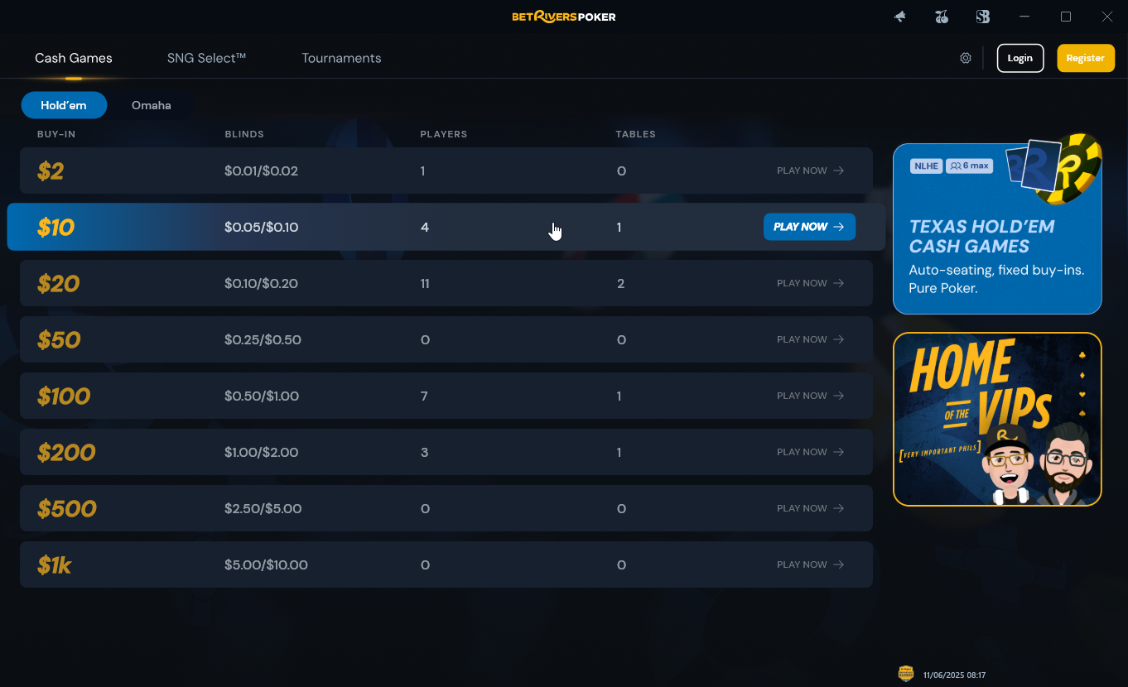Switch to the SNG Select tab
1128x687 pixels.
pos(207,58)
